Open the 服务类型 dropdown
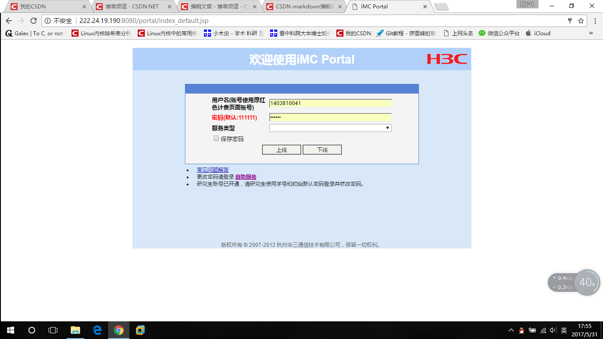 pyautogui.click(x=331, y=128)
